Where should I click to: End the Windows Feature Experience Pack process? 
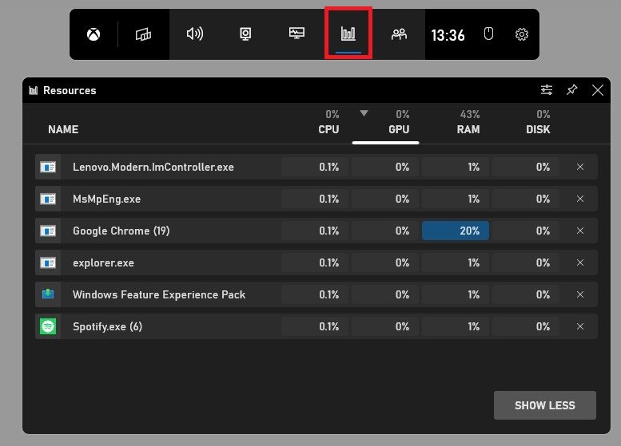coord(580,294)
